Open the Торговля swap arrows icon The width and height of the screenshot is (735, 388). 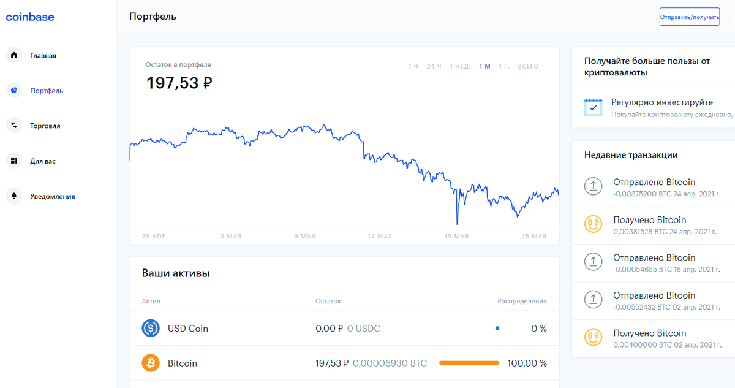[14, 126]
